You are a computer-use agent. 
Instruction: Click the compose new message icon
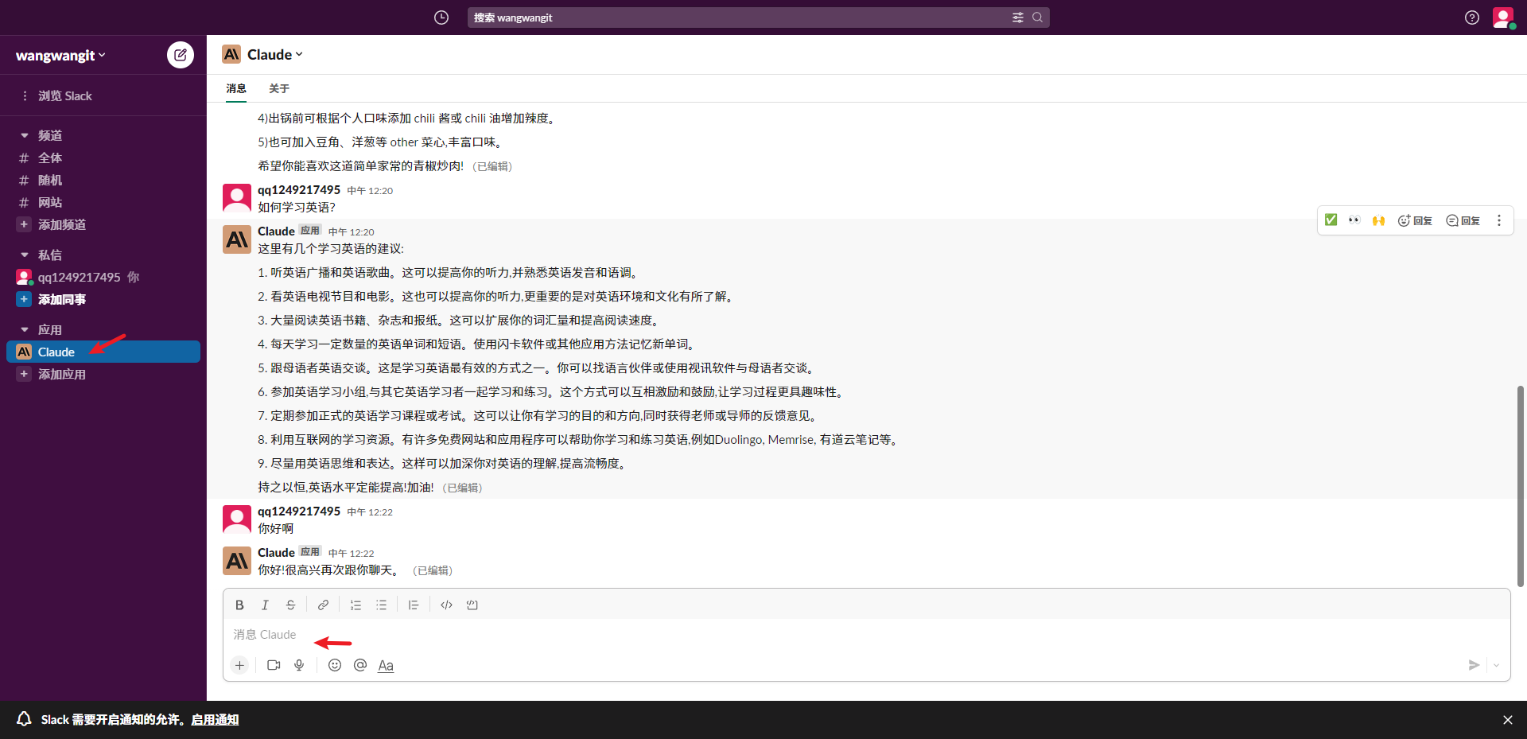tap(181, 55)
